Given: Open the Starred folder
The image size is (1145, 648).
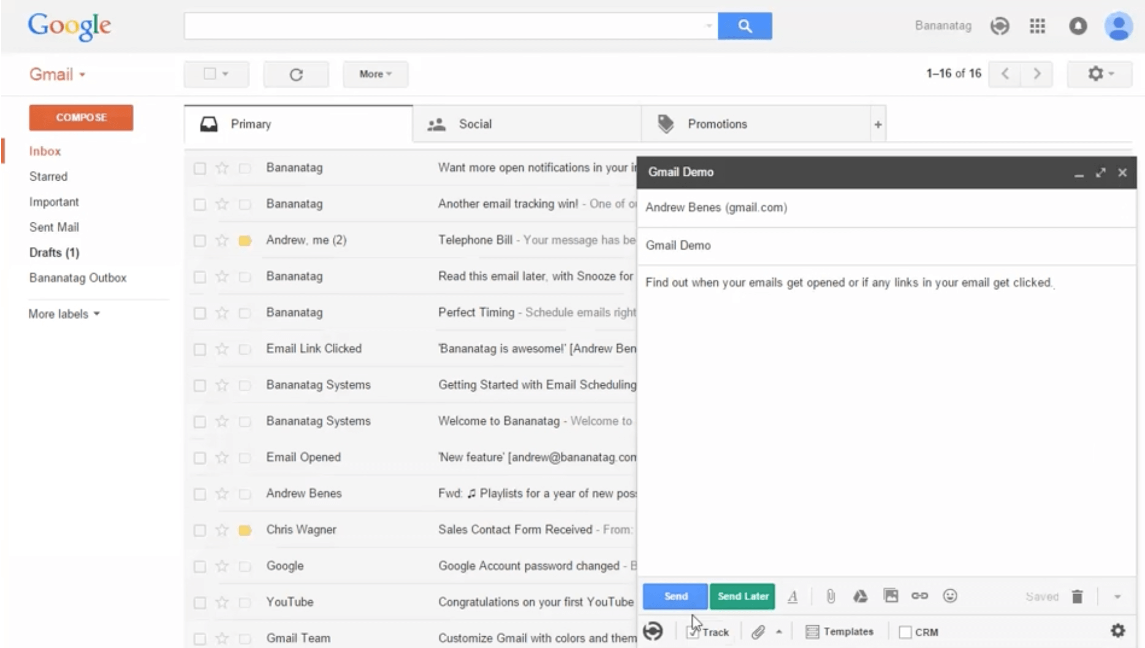Looking at the screenshot, I should click(48, 176).
